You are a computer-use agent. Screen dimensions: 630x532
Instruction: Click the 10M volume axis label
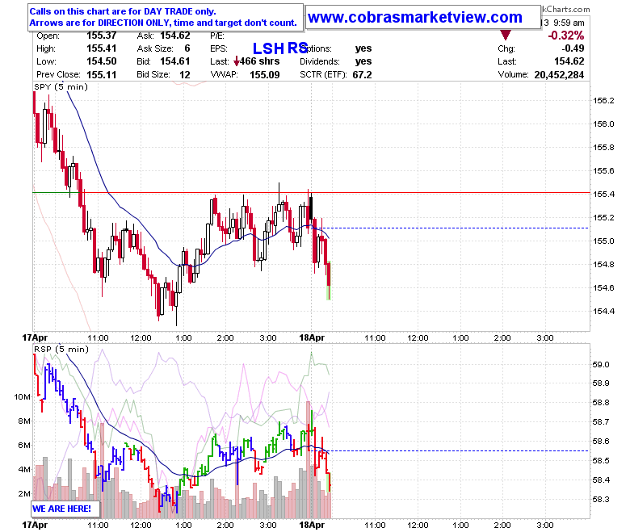22,396
